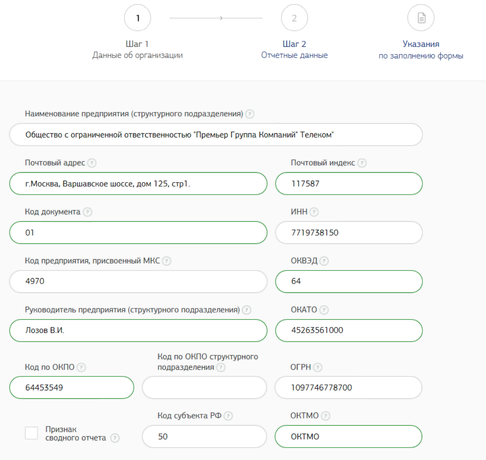Click the empty ОКПО структурного подразделения field
Screen dimensions: 486x460
[204, 388]
